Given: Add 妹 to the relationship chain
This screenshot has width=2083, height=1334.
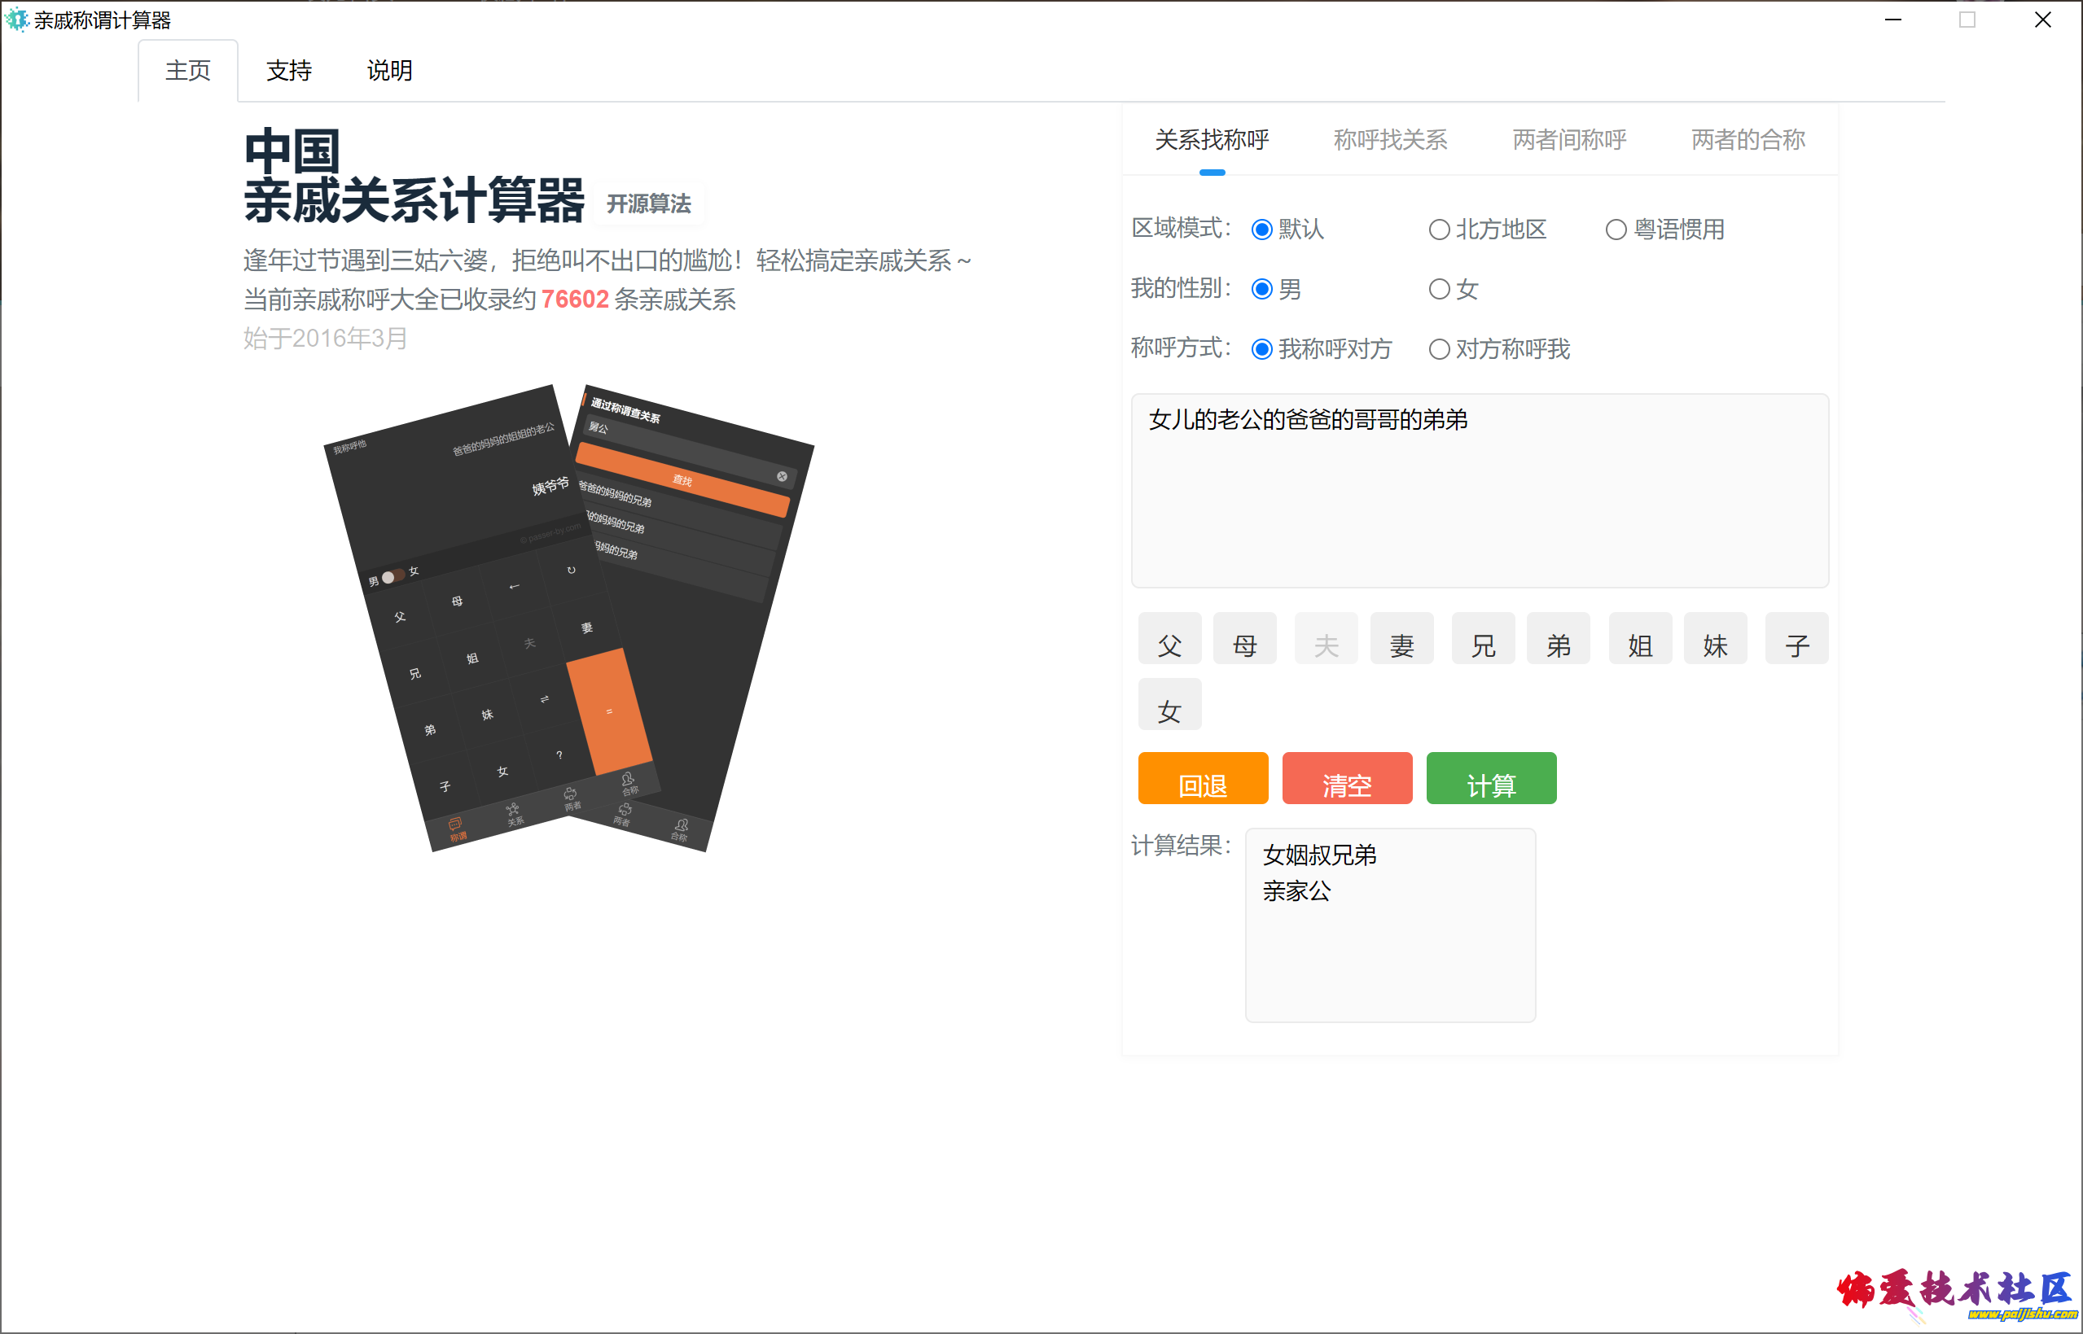Looking at the screenshot, I should point(1716,638).
